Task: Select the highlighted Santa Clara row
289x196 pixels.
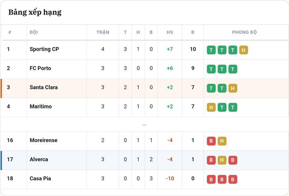Action: point(144,88)
